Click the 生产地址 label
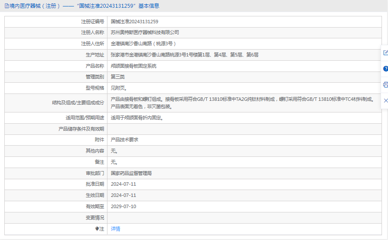Image resolution: width=388 pixels, height=240 pixels. click(x=95, y=55)
